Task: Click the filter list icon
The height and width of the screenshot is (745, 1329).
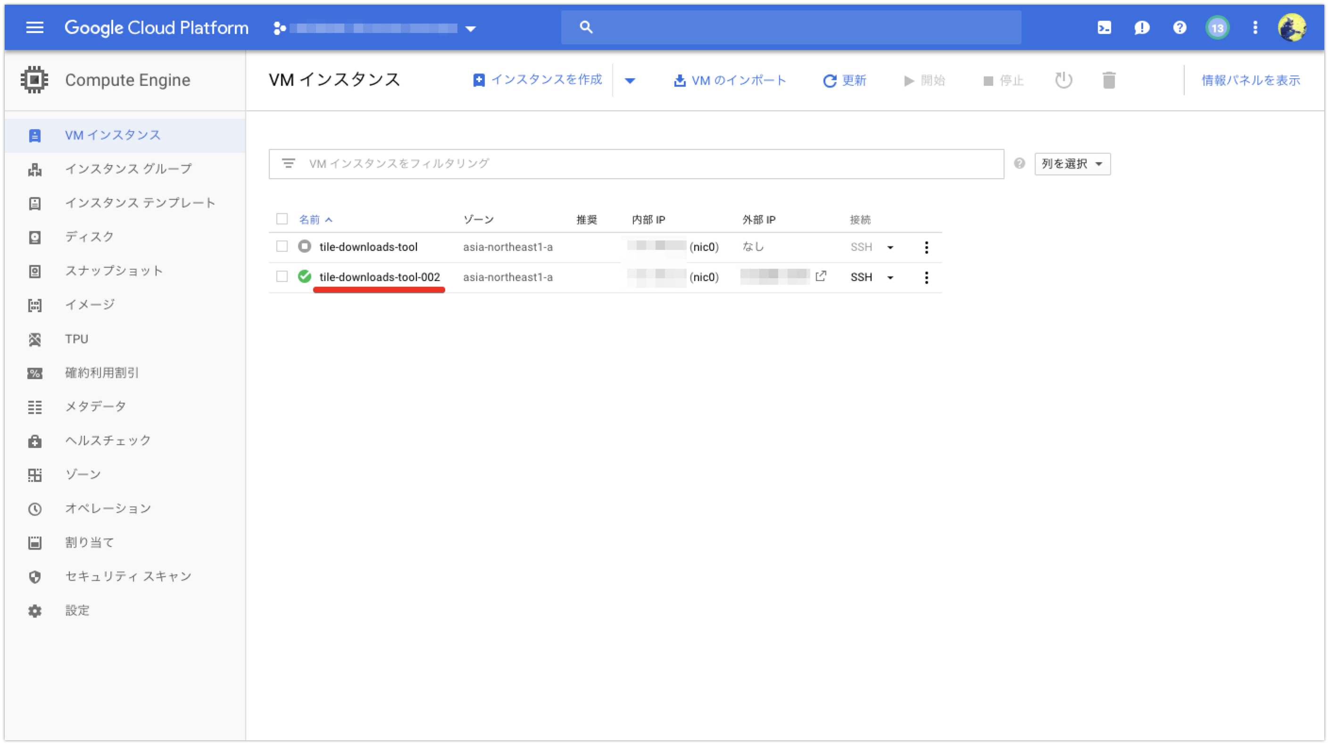Action: 288,164
